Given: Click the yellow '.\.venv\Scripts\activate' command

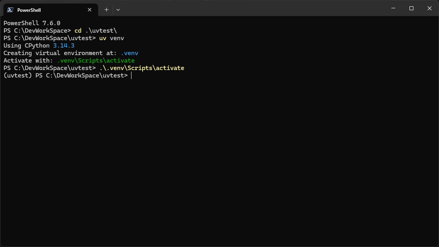Looking at the screenshot, I should [142, 68].
